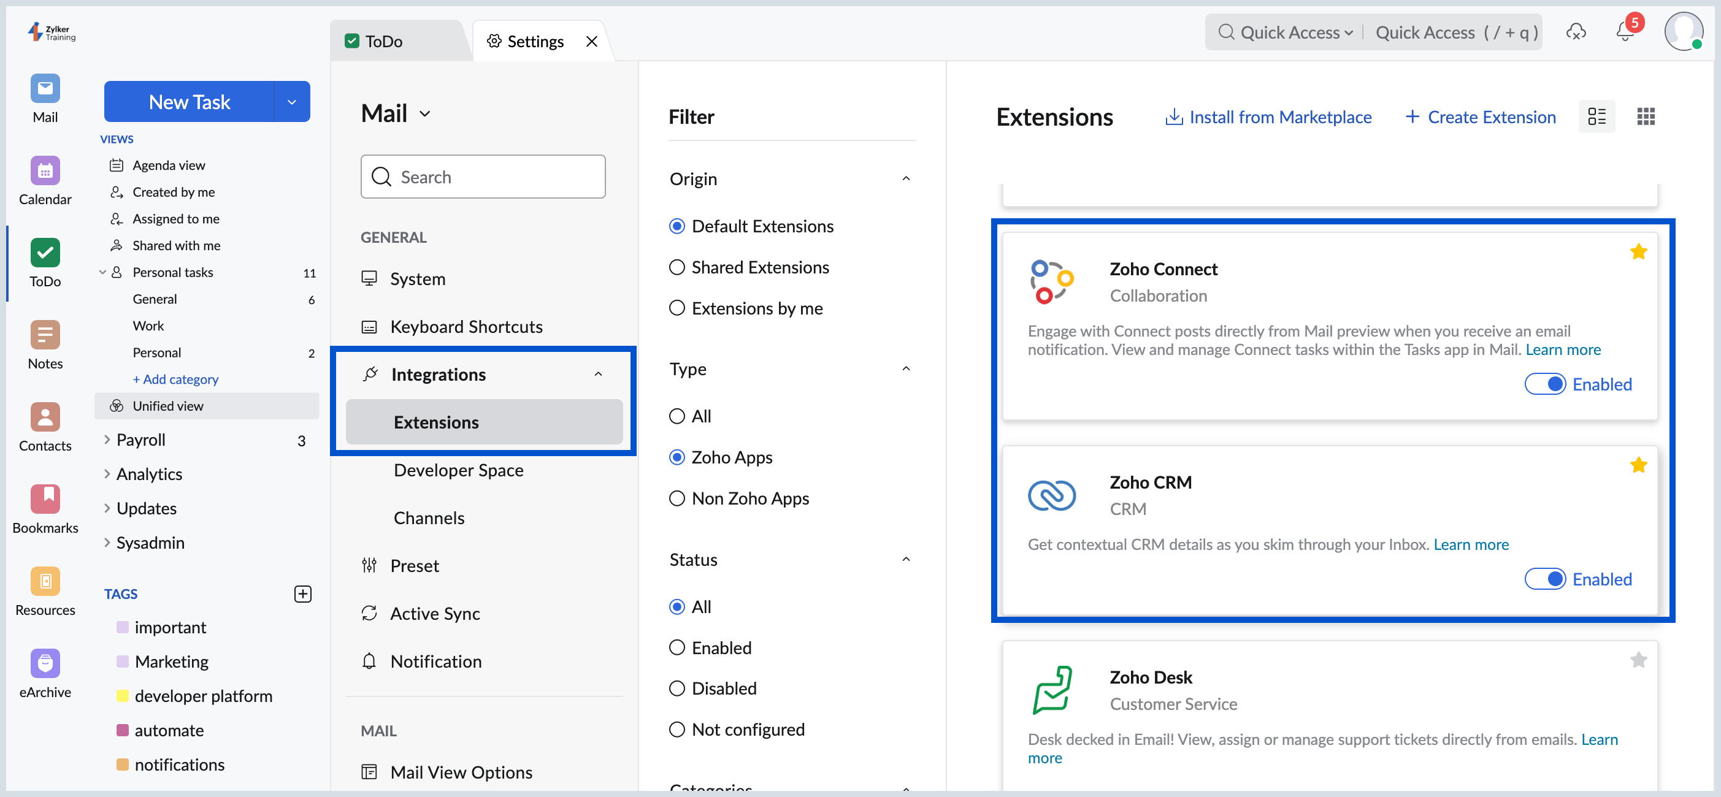
Task: Click the New Task button
Action: pyautogui.click(x=189, y=102)
